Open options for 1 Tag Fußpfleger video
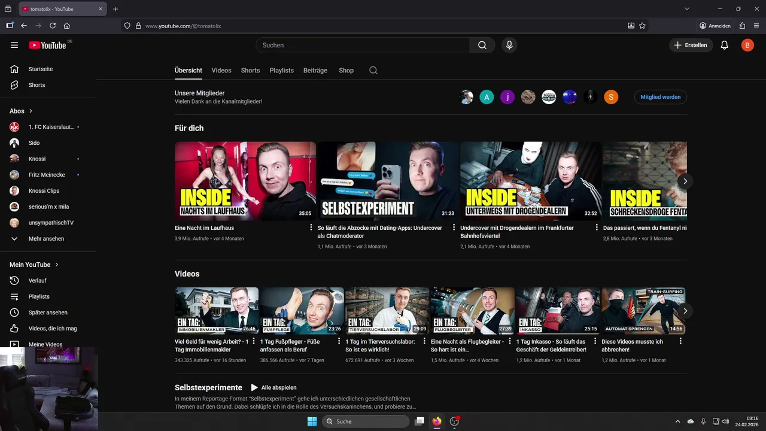Viewport: 766px width, 431px height. (x=338, y=341)
